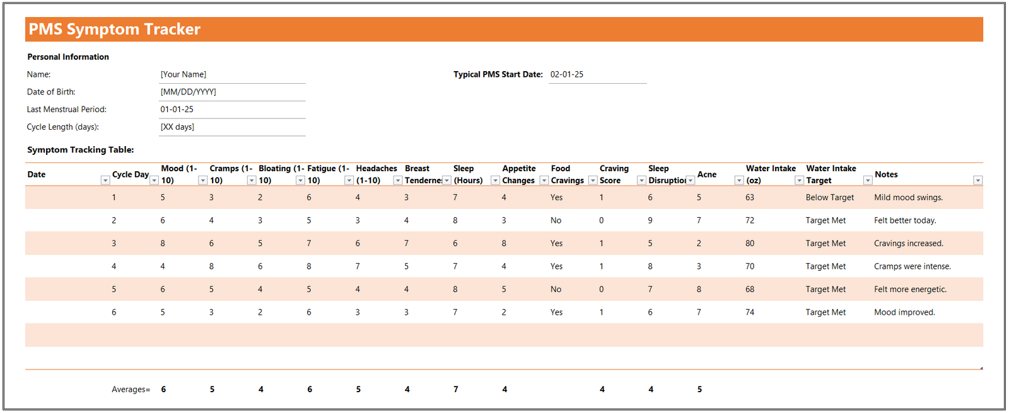Select Food Cravings 'Yes' in 'Cramps were intense.' row
Viewport: 1009px width, 413px height.
tap(556, 266)
